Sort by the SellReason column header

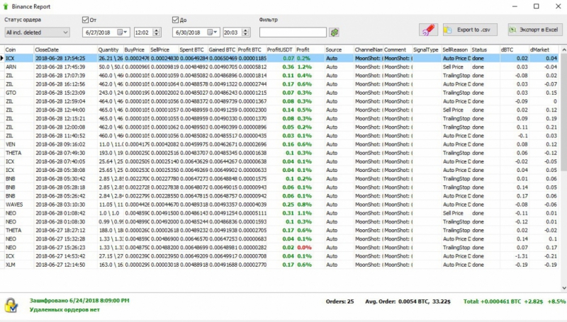click(x=456, y=50)
